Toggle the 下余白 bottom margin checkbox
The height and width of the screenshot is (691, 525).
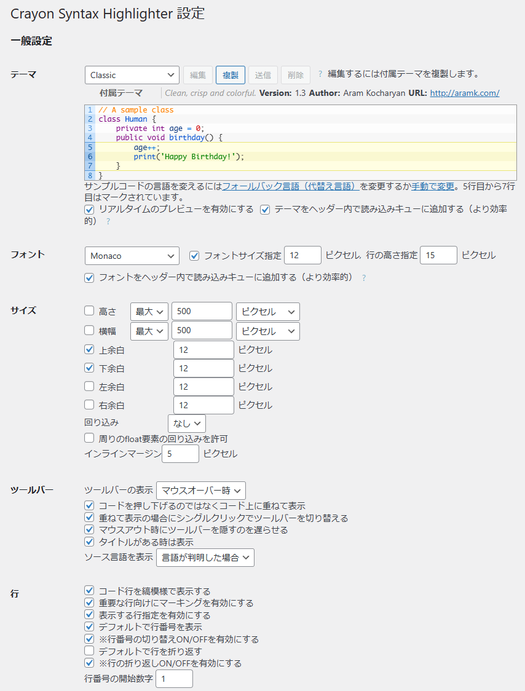90,368
